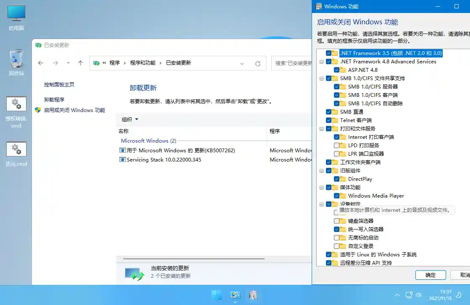
Task: Enable the LPD 打印服务 feature
Action: click(x=337, y=145)
